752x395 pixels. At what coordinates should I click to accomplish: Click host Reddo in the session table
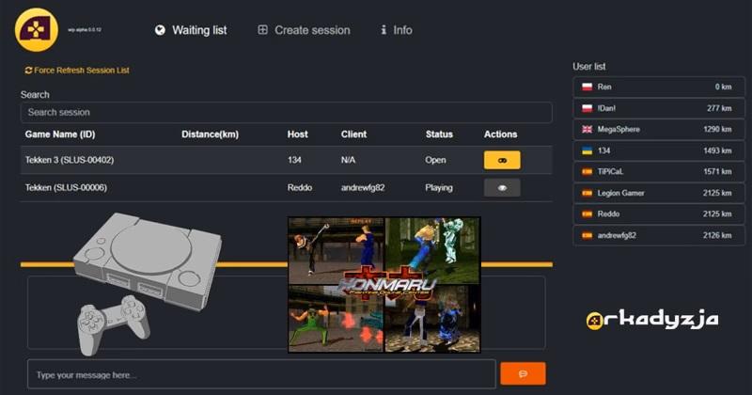tap(300, 188)
